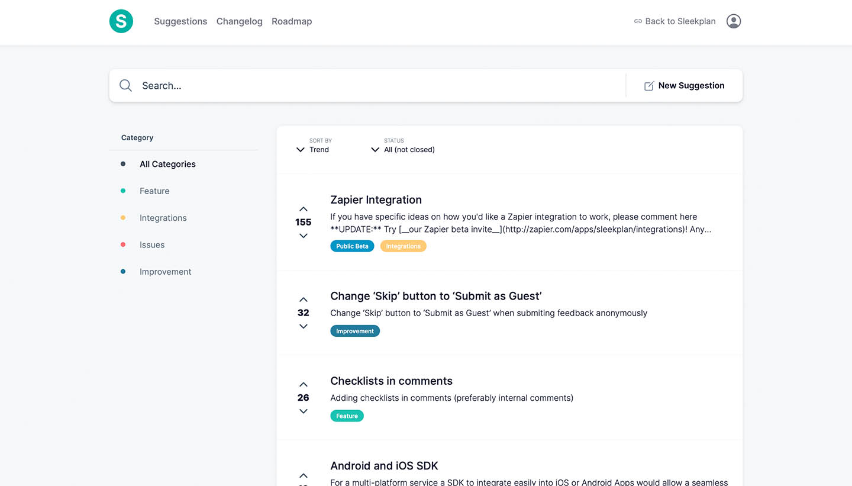The image size is (852, 486).
Task: Click the 32 vote count
Action: click(304, 313)
